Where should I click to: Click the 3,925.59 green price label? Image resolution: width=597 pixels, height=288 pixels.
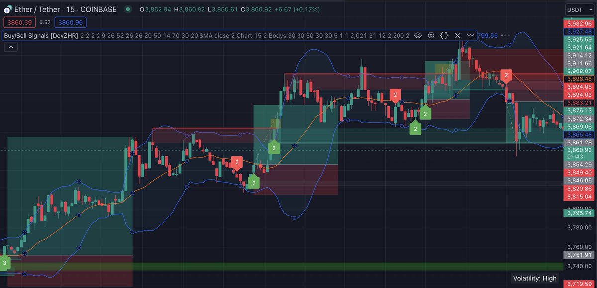(578, 39)
